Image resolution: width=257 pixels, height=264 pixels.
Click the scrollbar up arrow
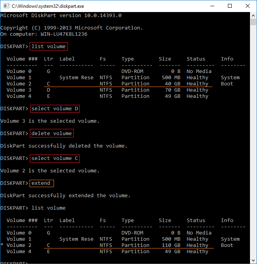(x=253, y=15)
